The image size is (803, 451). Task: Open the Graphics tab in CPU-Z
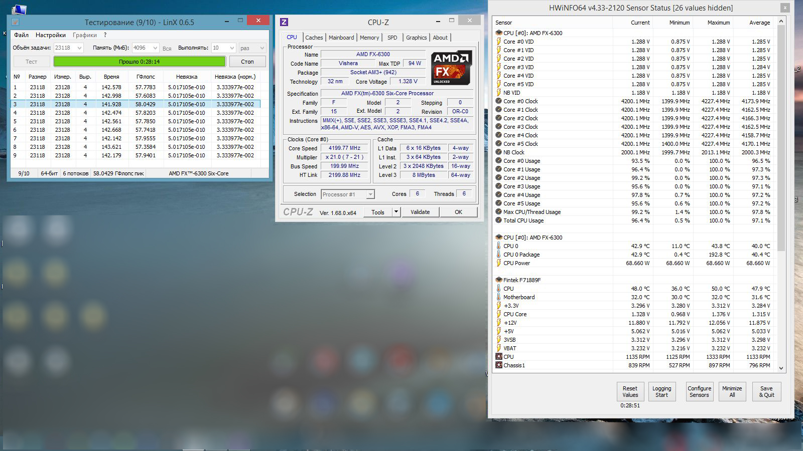pos(416,38)
